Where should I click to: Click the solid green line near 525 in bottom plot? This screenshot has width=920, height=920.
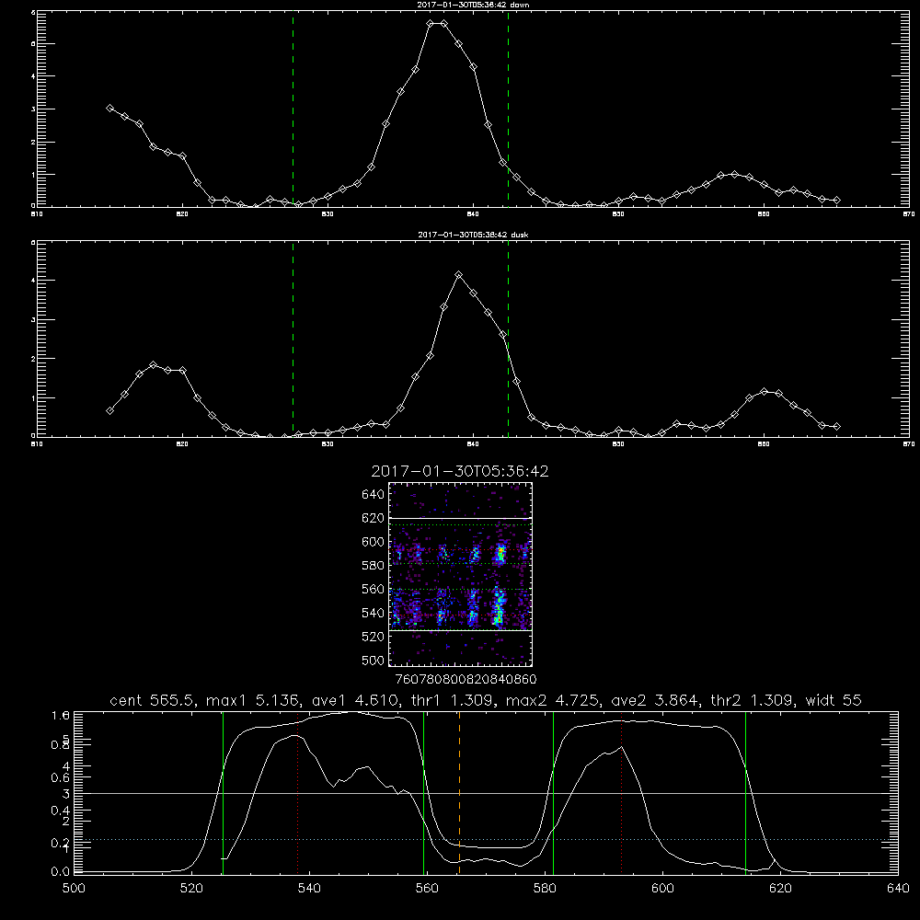click(223, 793)
